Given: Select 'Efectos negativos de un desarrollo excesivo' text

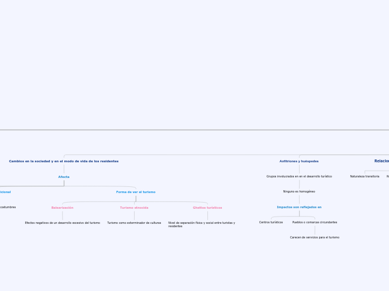Looking at the screenshot, I should pyautogui.click(x=63, y=223).
